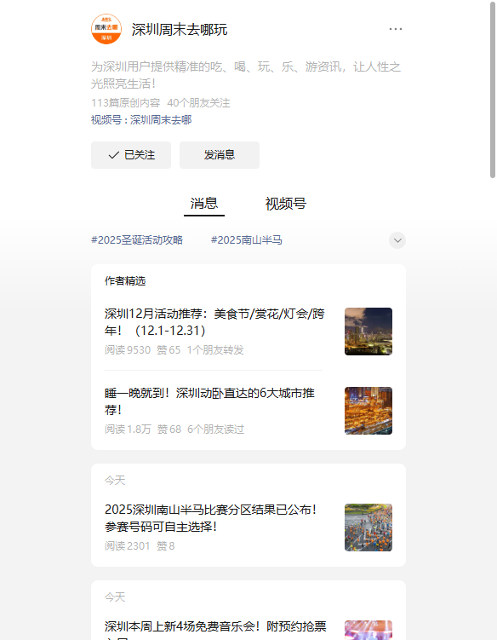
Task: Expand the topic tags chevron
Action: pos(397,240)
